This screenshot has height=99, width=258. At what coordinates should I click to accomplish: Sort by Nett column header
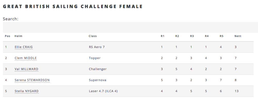(x=238, y=36)
